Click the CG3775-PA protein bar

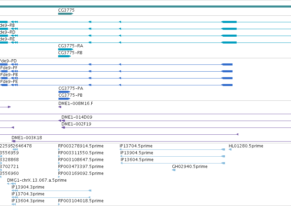click(64, 92)
